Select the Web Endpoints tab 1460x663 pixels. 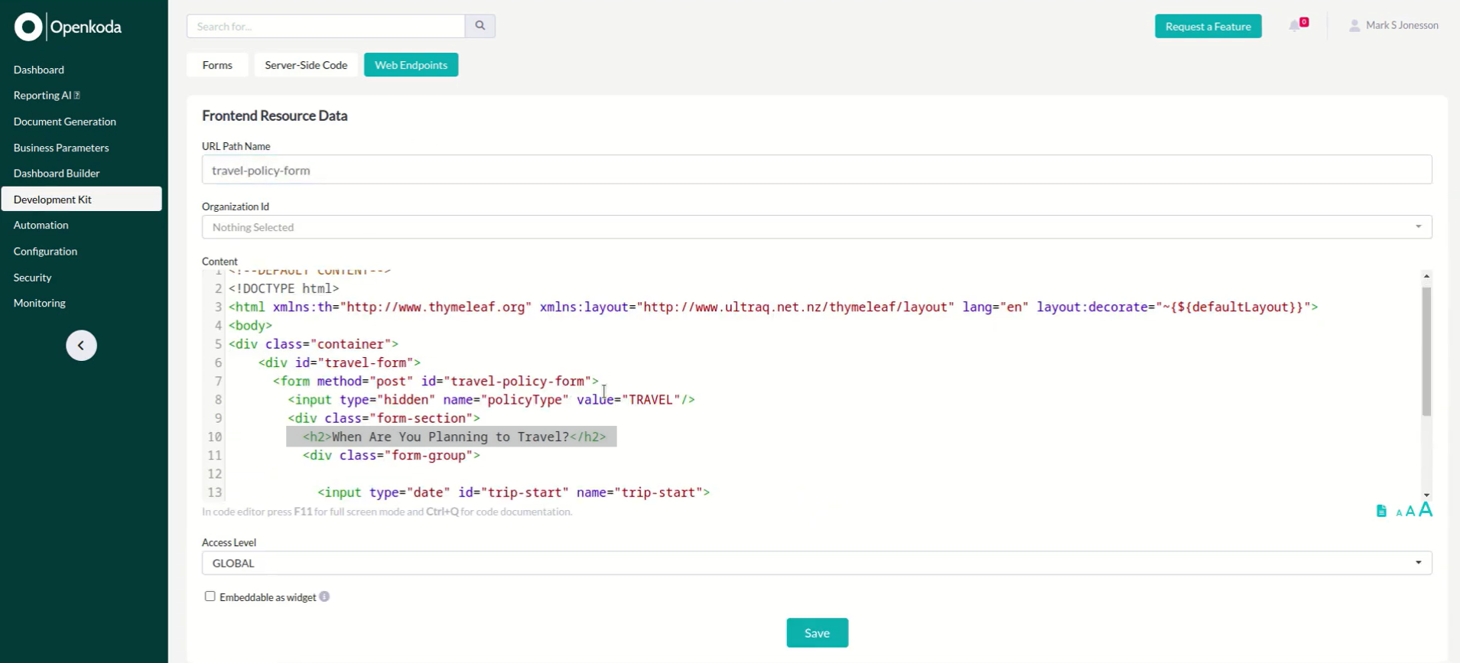411,65
